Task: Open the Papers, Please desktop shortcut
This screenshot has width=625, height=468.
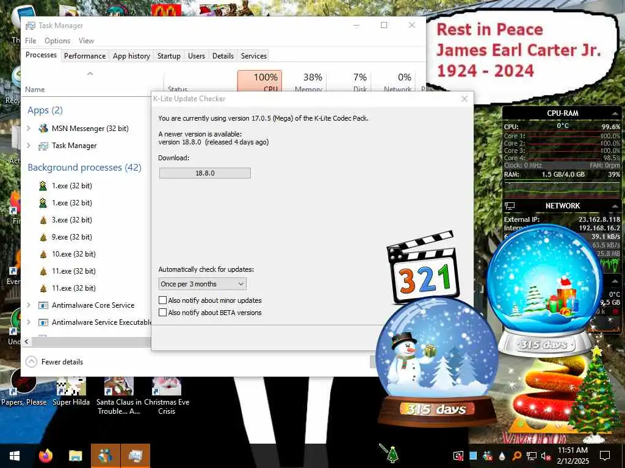Action: [x=24, y=387]
